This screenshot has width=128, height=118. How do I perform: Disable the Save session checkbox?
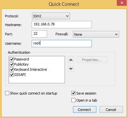point(73,93)
